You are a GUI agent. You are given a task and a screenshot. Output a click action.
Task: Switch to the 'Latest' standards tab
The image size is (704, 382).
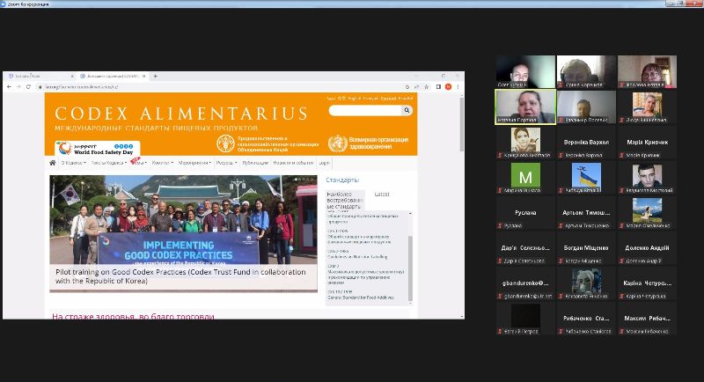(x=382, y=195)
